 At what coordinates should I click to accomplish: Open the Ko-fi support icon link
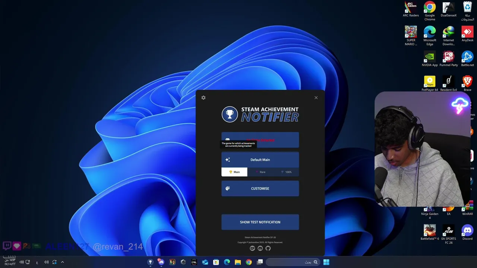(252, 248)
